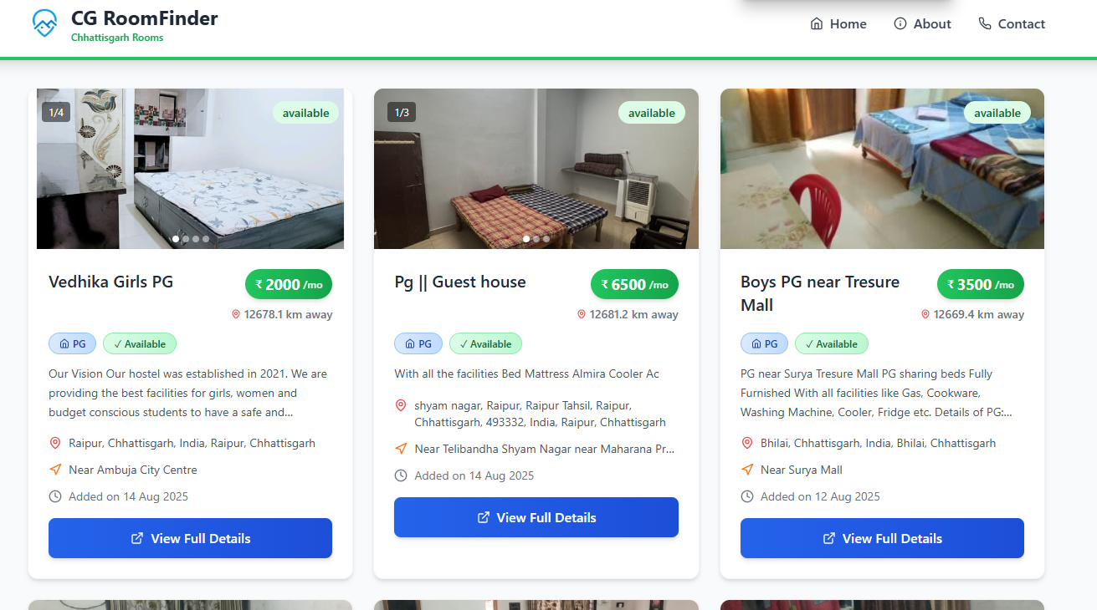Open full details of Boys PG near Tresure Mall
This screenshot has height=610, width=1097.
pos(882,538)
